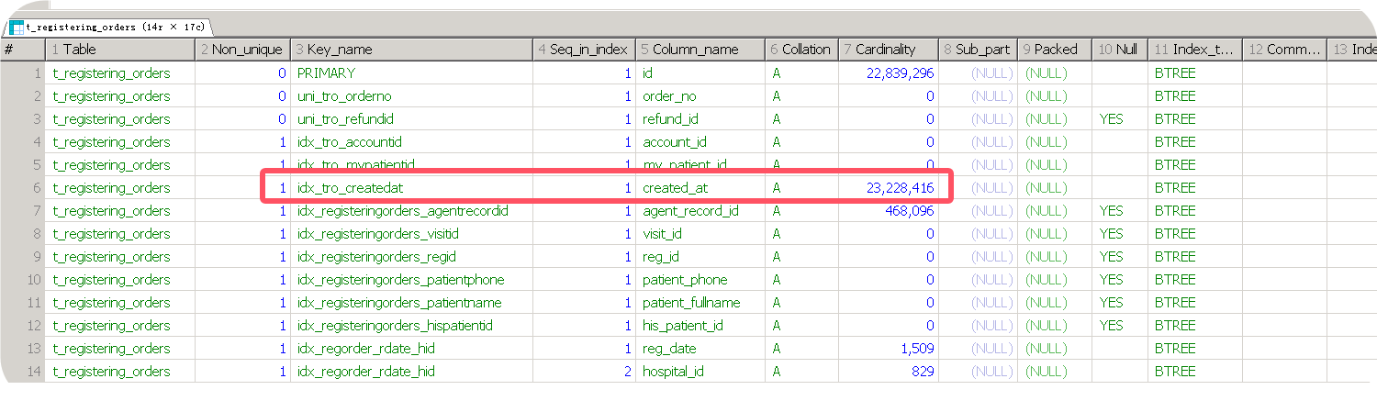Click the Collation column header

click(x=801, y=50)
